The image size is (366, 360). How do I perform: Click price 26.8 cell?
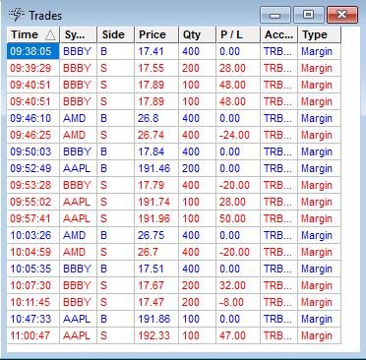pos(156,118)
